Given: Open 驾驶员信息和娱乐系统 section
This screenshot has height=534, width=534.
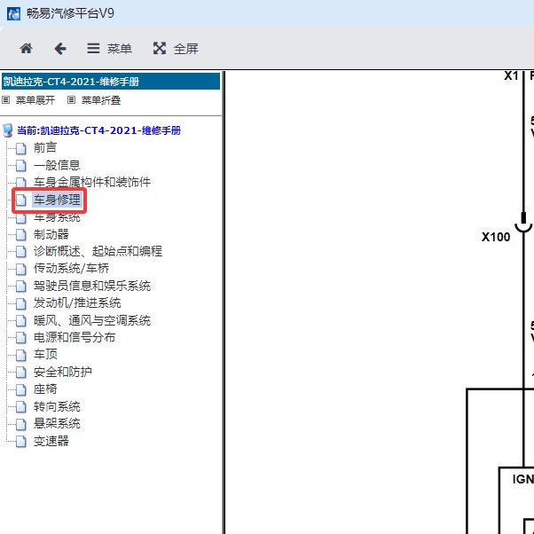Looking at the screenshot, I should tap(92, 286).
